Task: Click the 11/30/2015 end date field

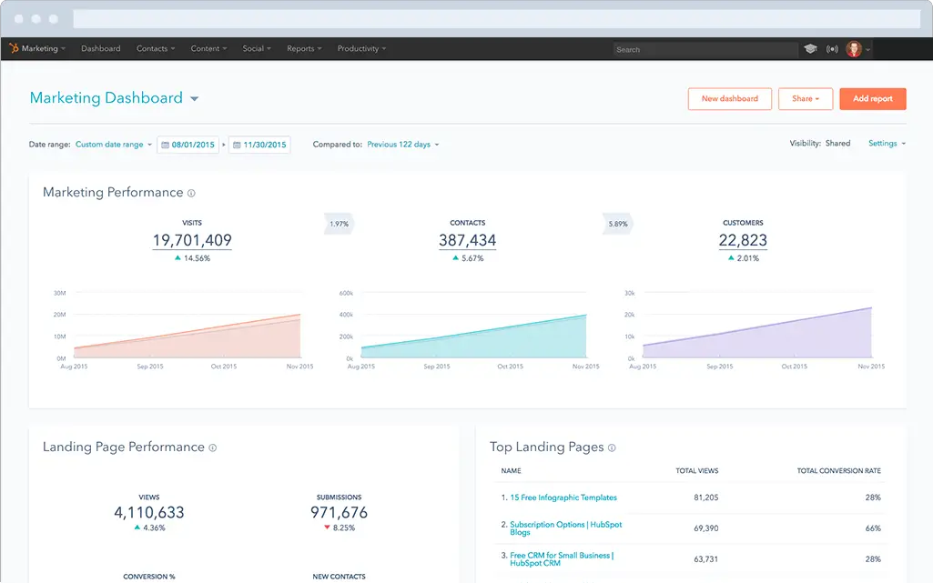Action: point(259,145)
